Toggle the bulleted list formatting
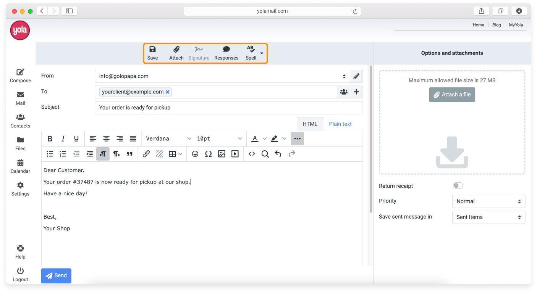537x293 pixels. pos(50,154)
